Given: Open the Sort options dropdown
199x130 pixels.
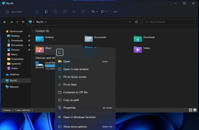Looking at the screenshot, I should [x=95, y=12].
